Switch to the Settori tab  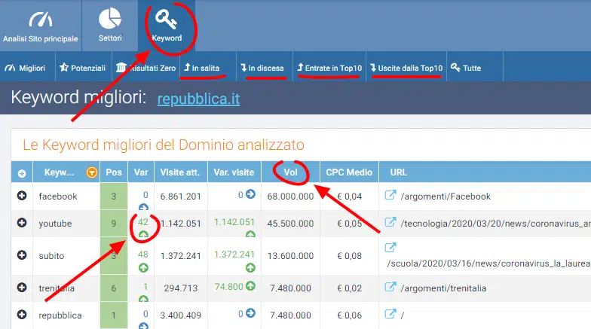[110, 26]
